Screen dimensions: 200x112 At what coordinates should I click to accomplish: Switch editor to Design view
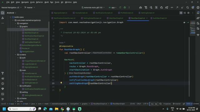[188, 13]
